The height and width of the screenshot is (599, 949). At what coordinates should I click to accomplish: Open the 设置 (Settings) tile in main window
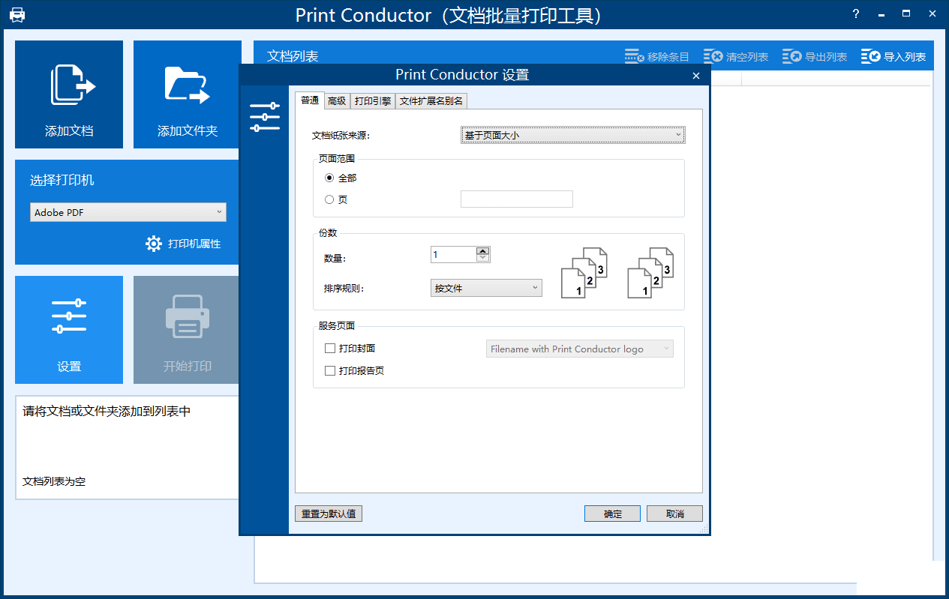69,330
